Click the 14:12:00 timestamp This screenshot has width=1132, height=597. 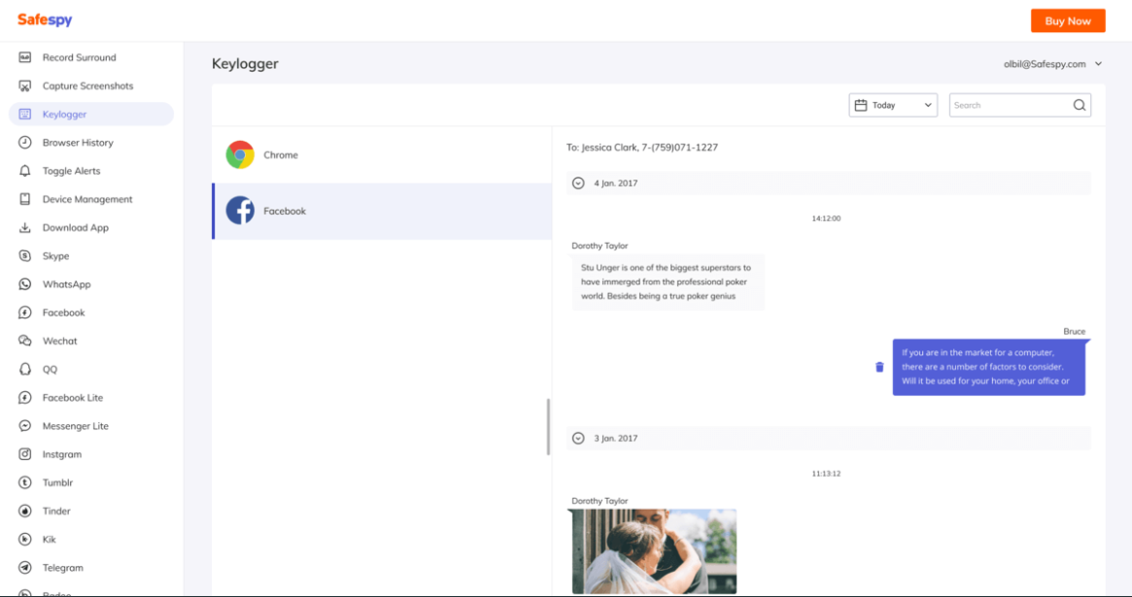tap(826, 218)
